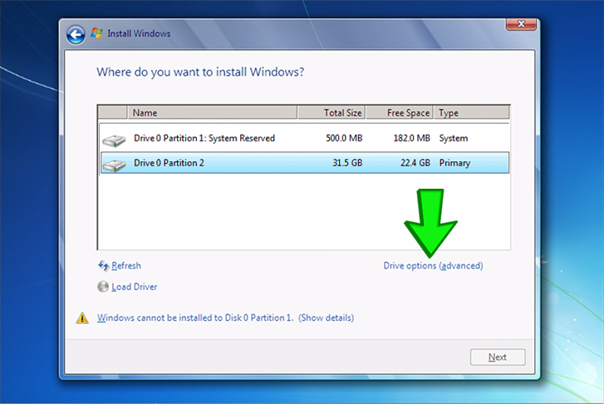Click the Install Windows title text
The image size is (604, 404).
point(139,33)
